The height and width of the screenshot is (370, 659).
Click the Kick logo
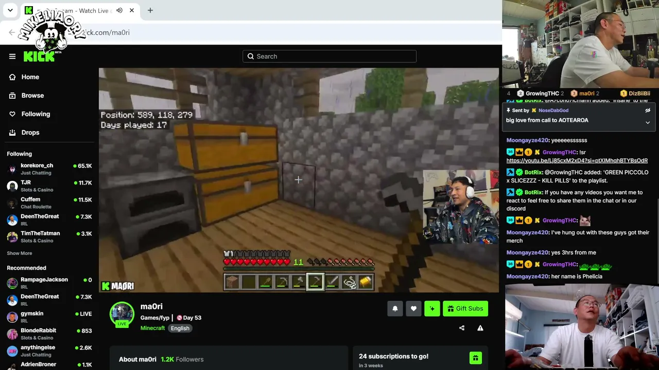pos(40,57)
